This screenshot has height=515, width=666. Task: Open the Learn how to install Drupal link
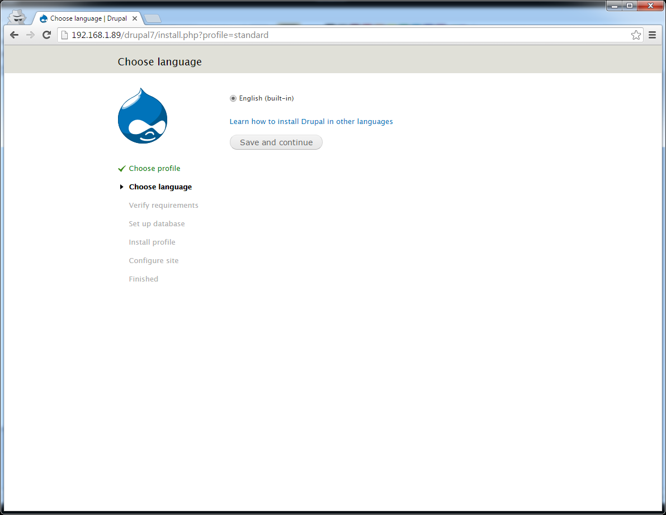tap(311, 122)
